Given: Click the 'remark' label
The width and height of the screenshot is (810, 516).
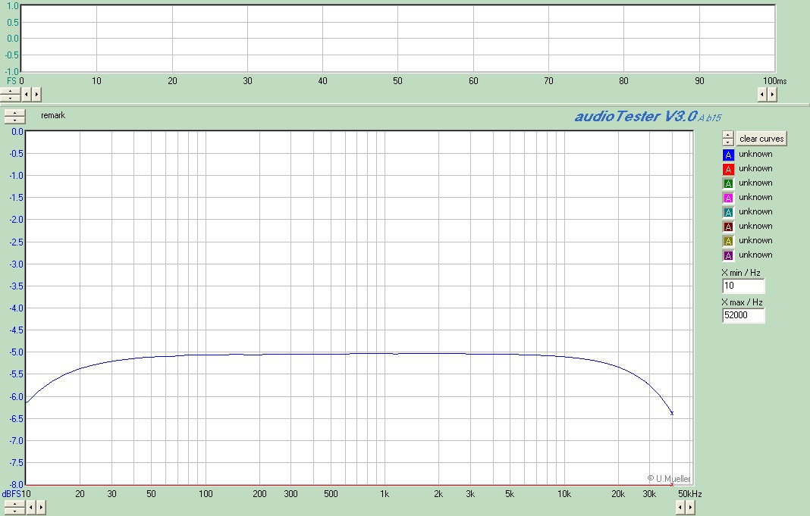Looking at the screenshot, I should pyautogui.click(x=53, y=115).
